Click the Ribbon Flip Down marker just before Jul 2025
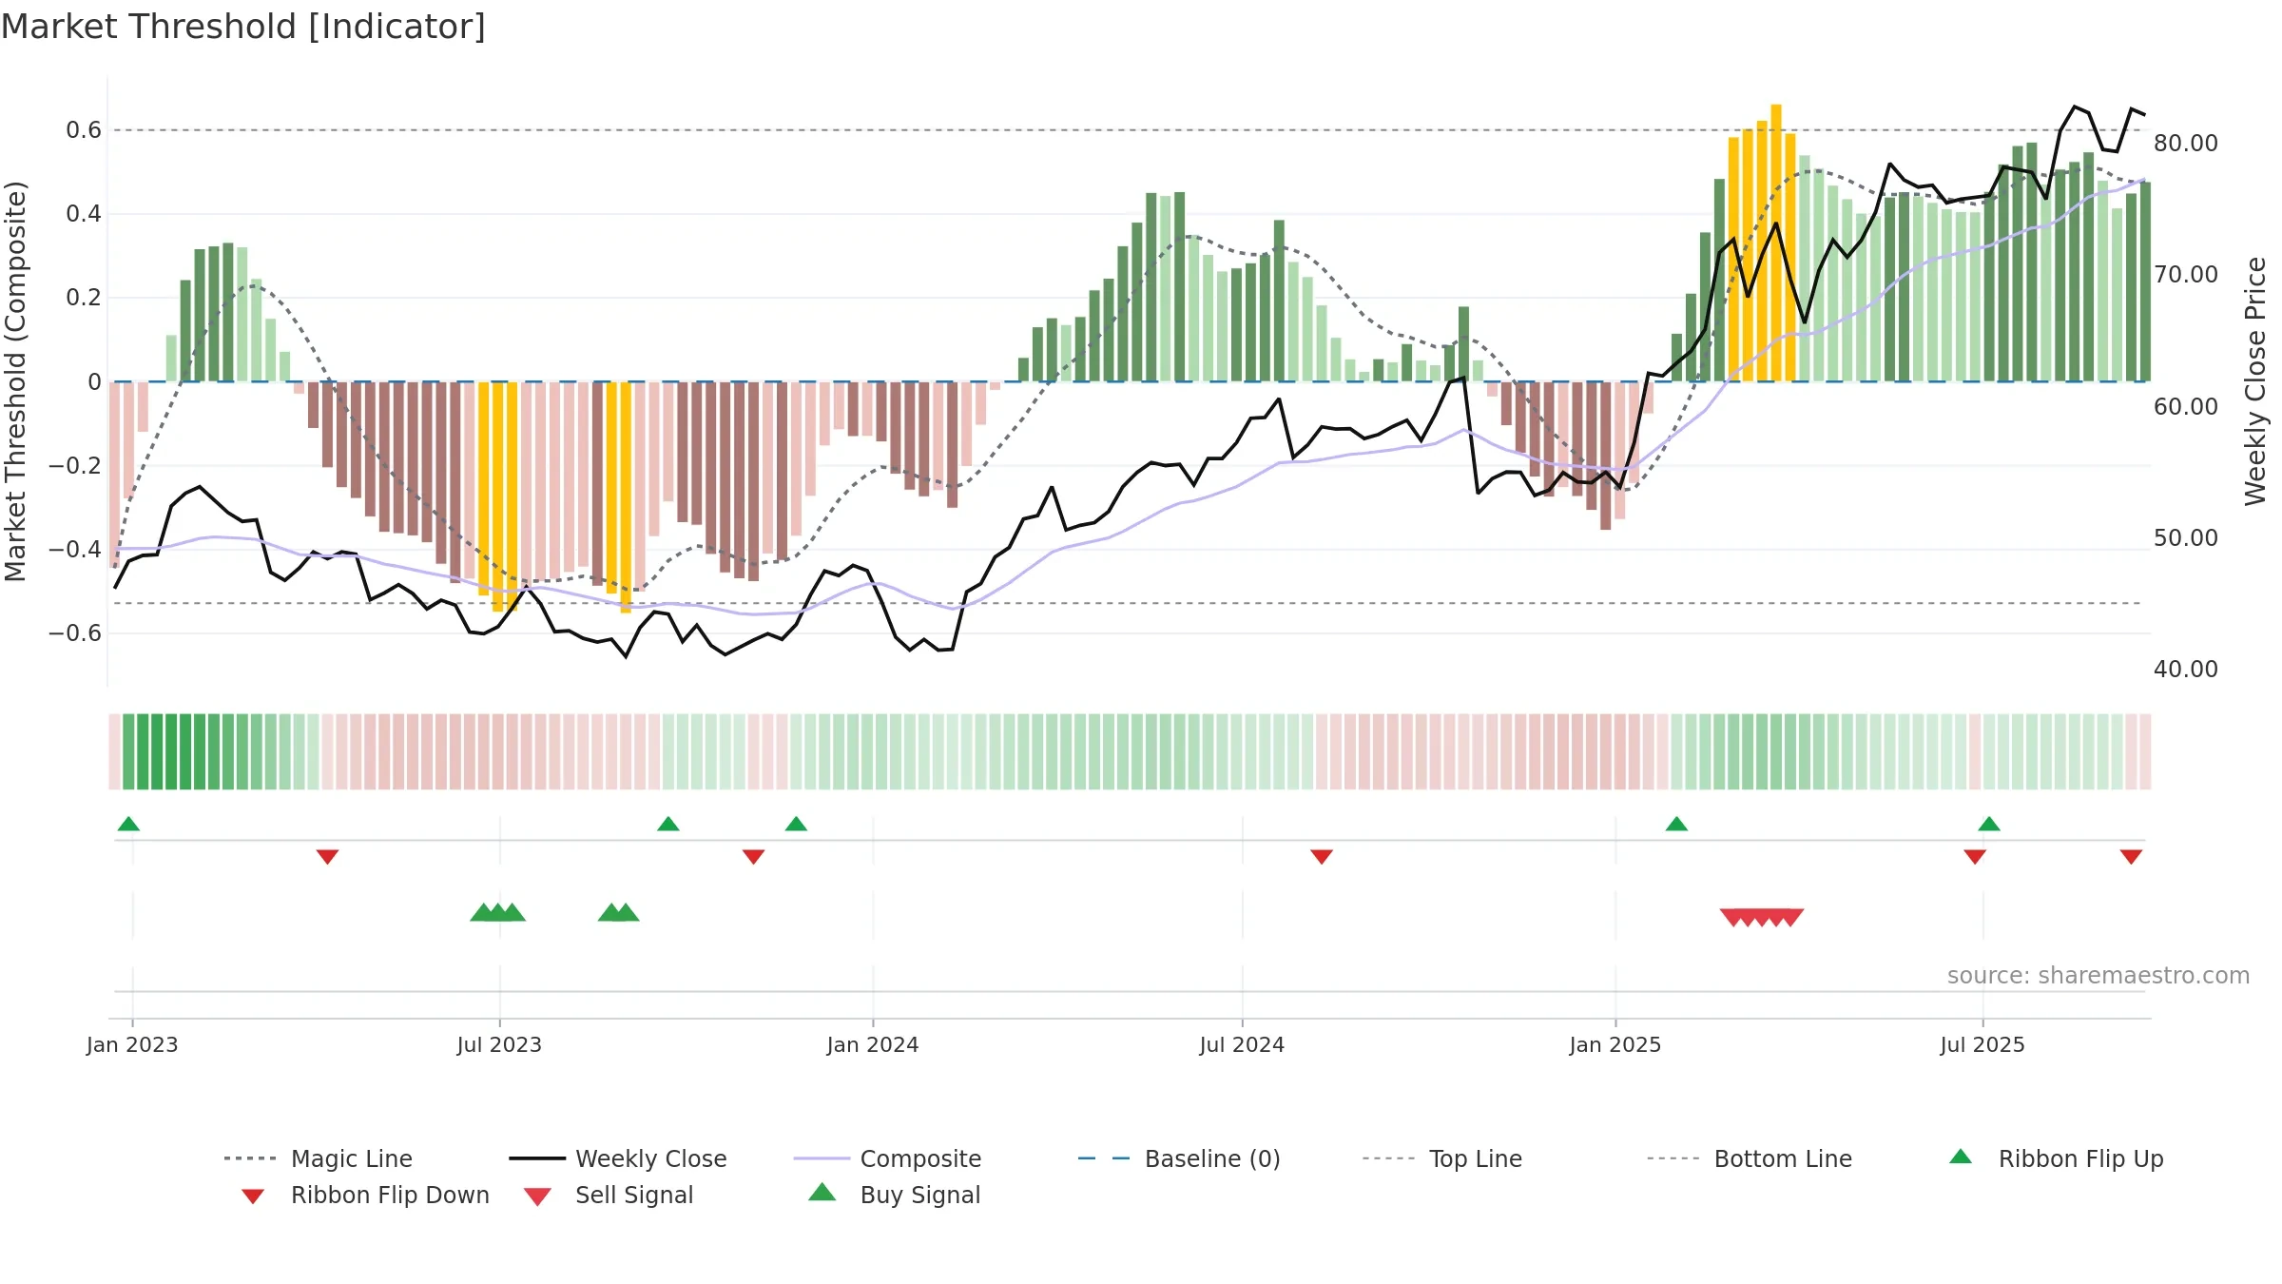The width and height of the screenshot is (2282, 1284). click(x=1975, y=857)
